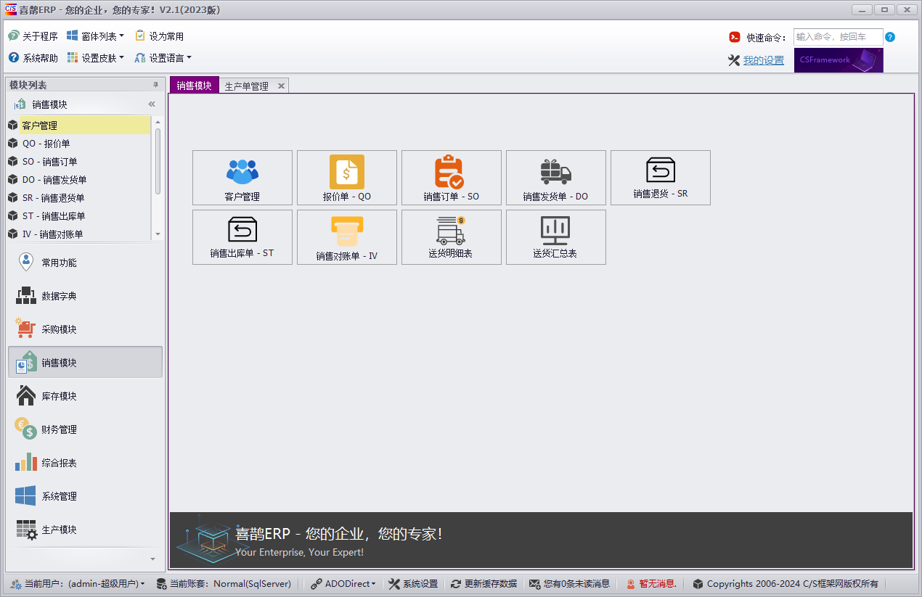The image size is (922, 597).
Task: Select the 财务管理 module
Action: pos(85,429)
